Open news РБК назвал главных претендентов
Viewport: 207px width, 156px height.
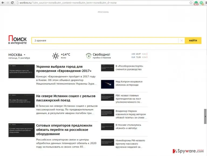pyautogui.click(x=129, y=99)
